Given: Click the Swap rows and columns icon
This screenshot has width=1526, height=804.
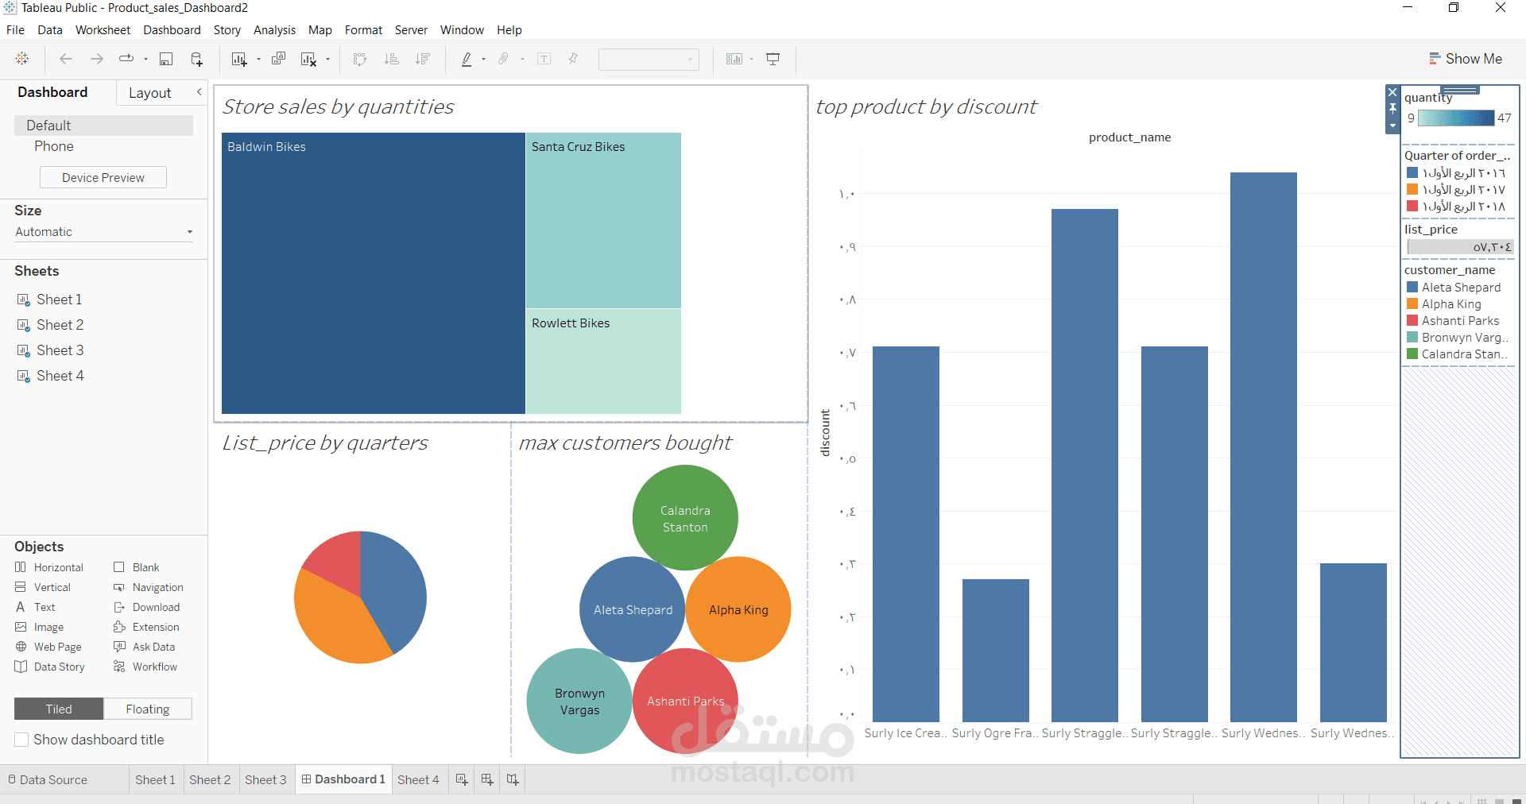Looking at the screenshot, I should coord(360,59).
